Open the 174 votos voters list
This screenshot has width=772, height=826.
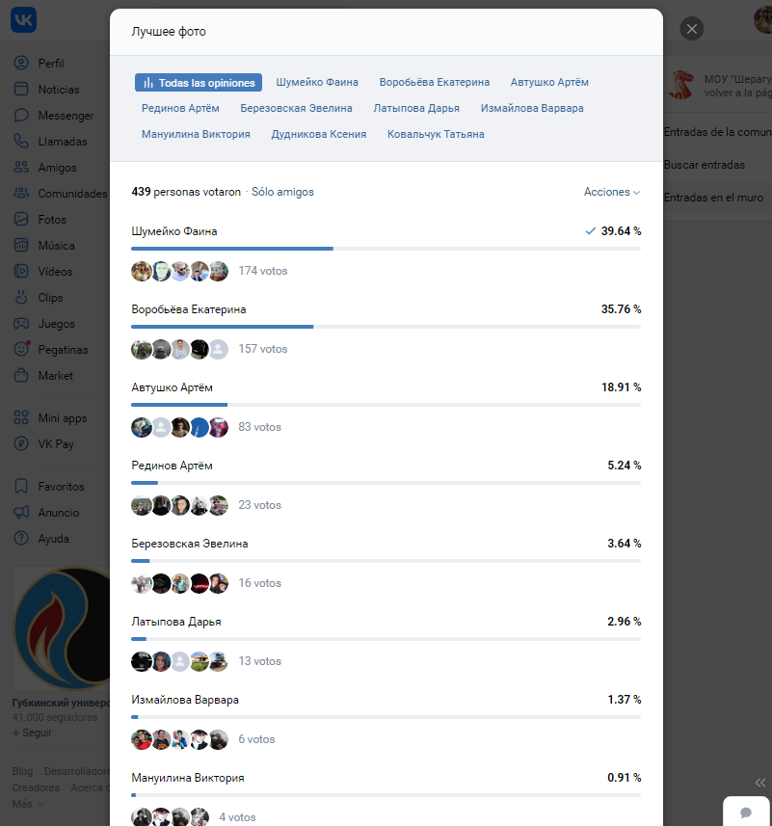pyautogui.click(x=263, y=271)
